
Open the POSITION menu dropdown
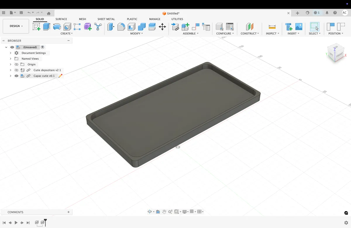pos(336,34)
